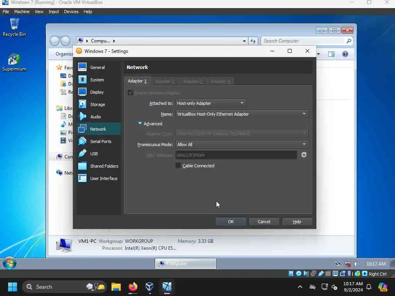This screenshot has height=296, width=395.
Task: Click the VirtualBox cube icon on host taskbar
Action: click(x=149, y=287)
